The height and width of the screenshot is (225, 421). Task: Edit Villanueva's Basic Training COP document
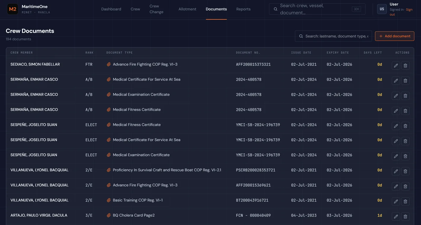[396, 201]
